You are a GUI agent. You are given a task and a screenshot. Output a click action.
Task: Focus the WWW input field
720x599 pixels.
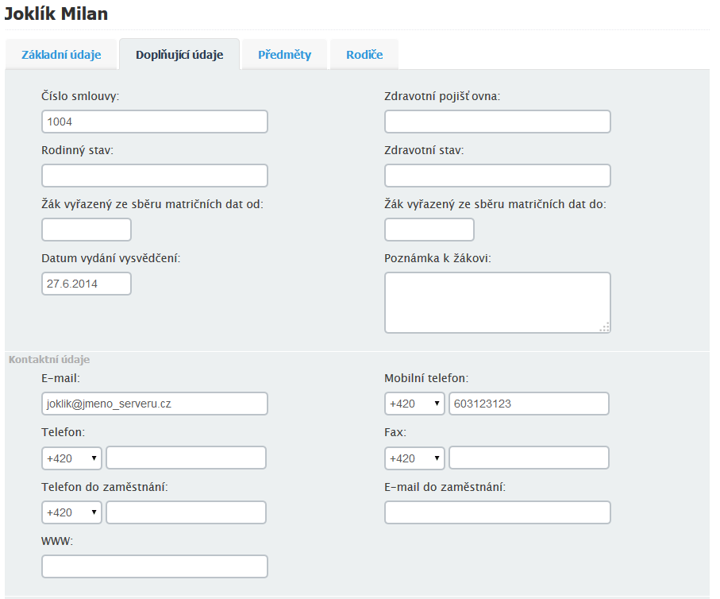155,566
